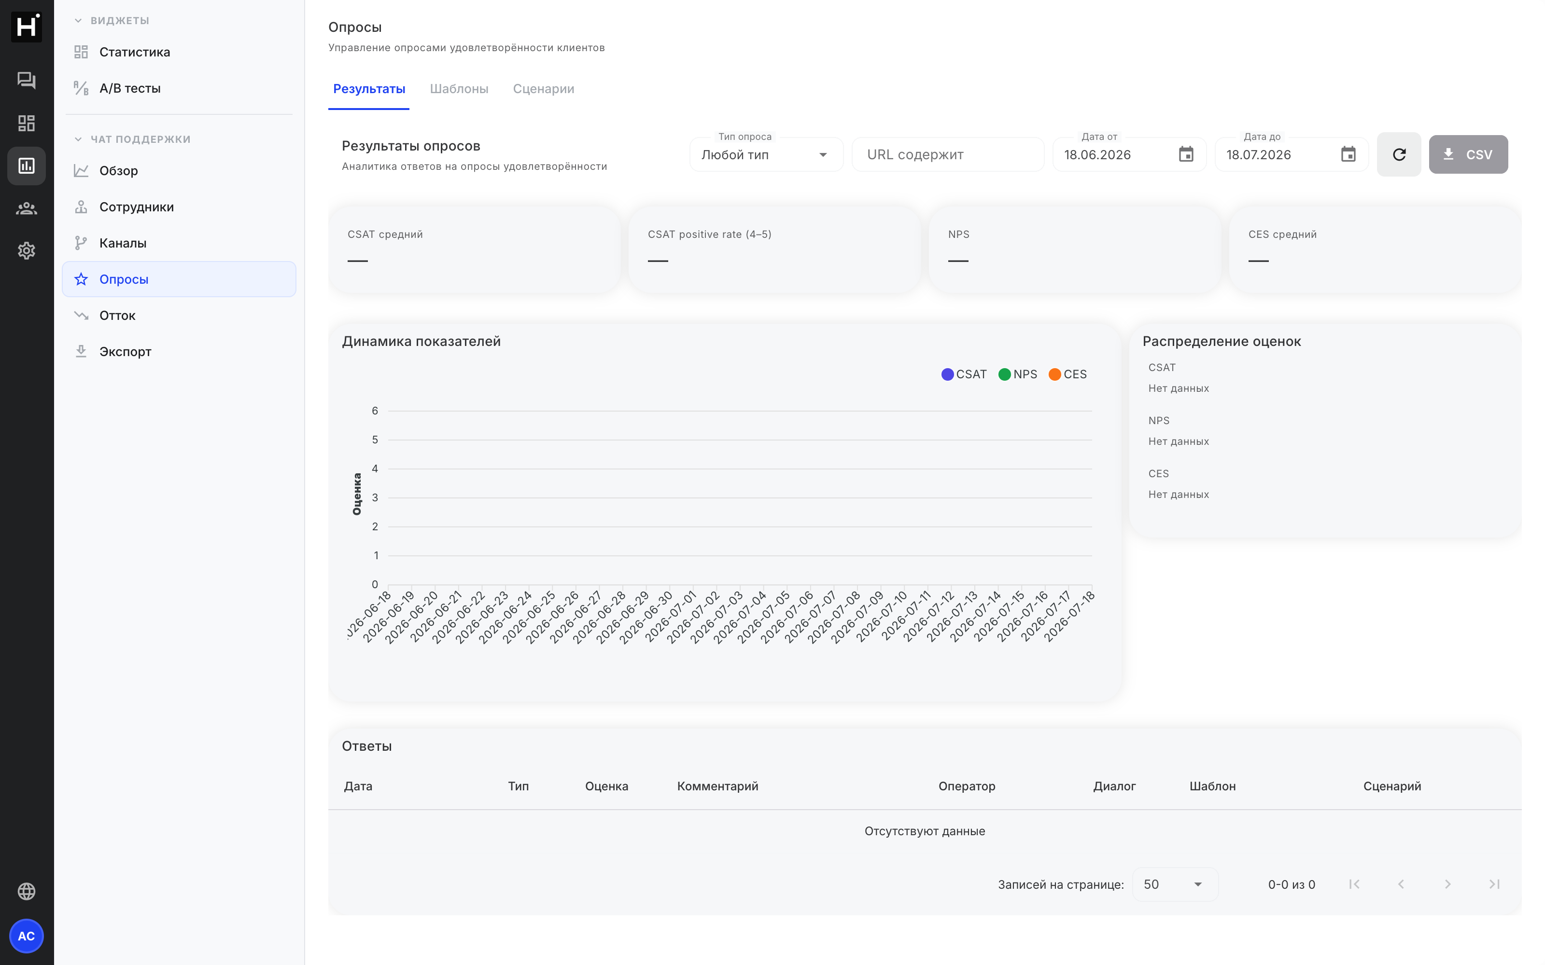Click the URL содержит input field
The height and width of the screenshot is (965, 1545).
pos(947,154)
